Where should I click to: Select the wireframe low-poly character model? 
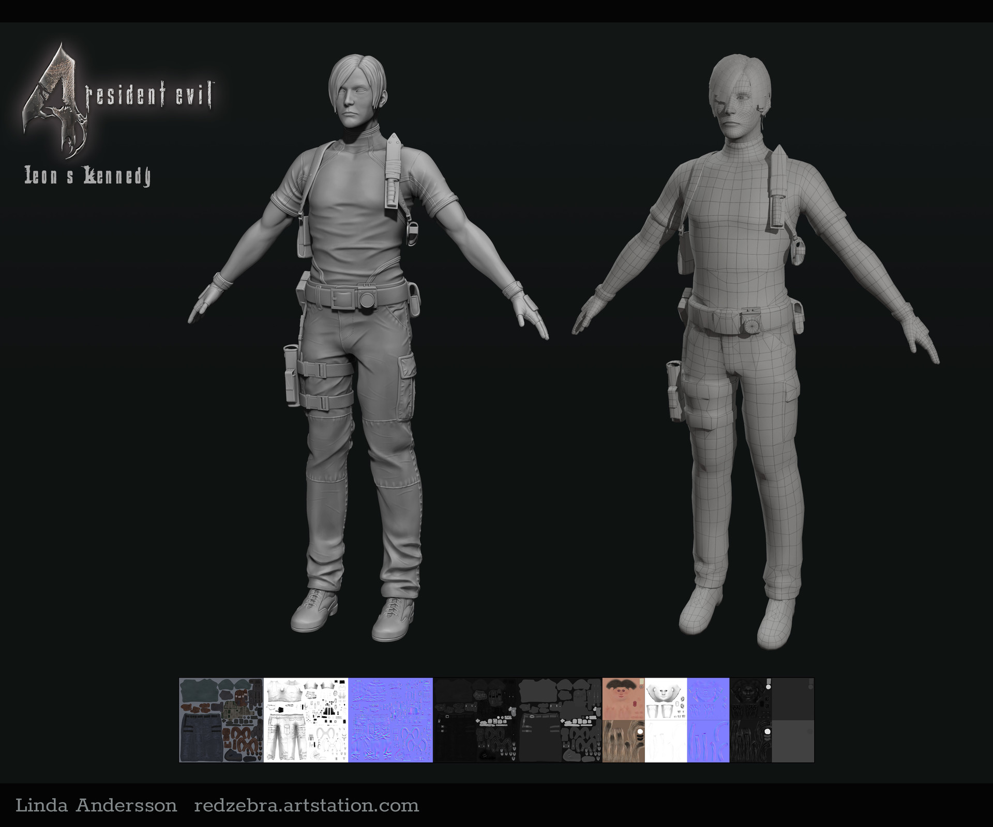[x=755, y=351]
